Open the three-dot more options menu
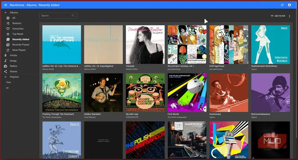This screenshot has width=298, height=160. [x=290, y=16]
